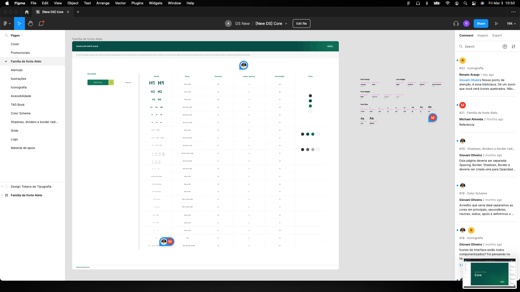Expand Design Tokens de Tipografia layer
The image size is (520, 292).
click(x=2, y=187)
